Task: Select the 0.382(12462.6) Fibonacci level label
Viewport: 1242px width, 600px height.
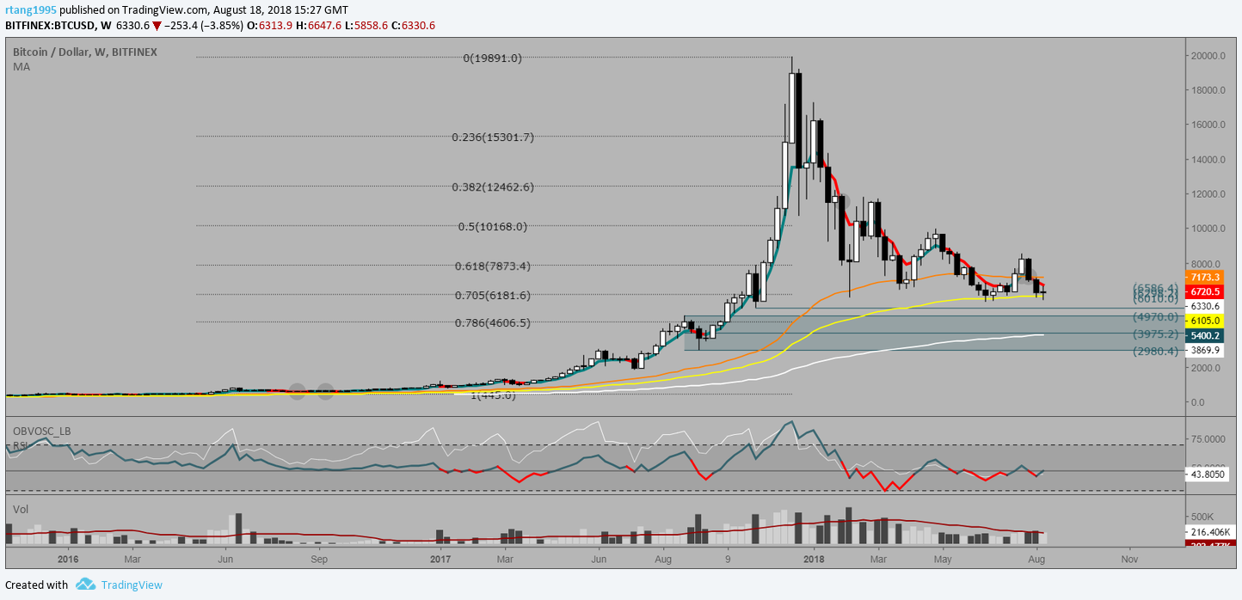Action: pos(493,187)
